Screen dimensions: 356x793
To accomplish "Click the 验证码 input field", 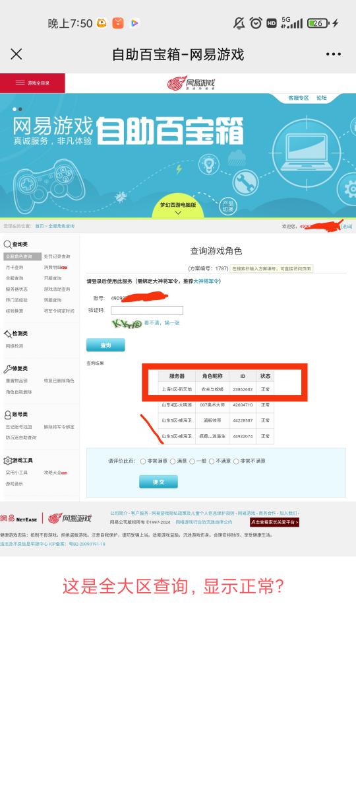I will pos(147,310).
